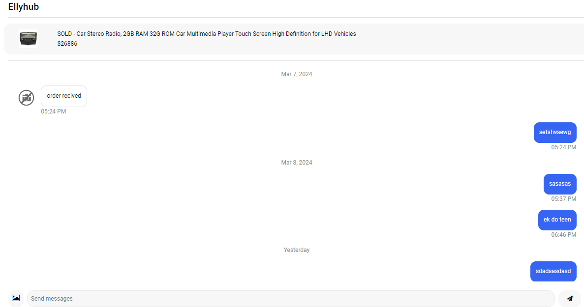Select the 'sefsfwsewg' sent message
This screenshot has width=584, height=307.
coord(554,132)
